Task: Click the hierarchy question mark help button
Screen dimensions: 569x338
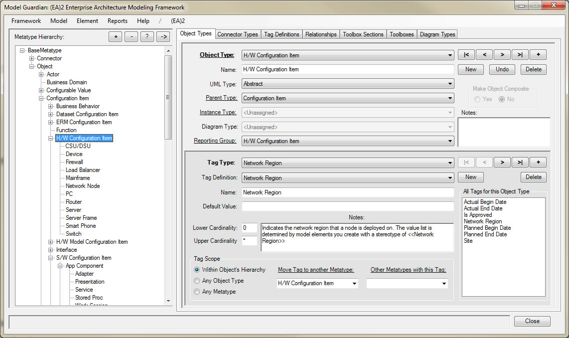Action: pos(147,37)
